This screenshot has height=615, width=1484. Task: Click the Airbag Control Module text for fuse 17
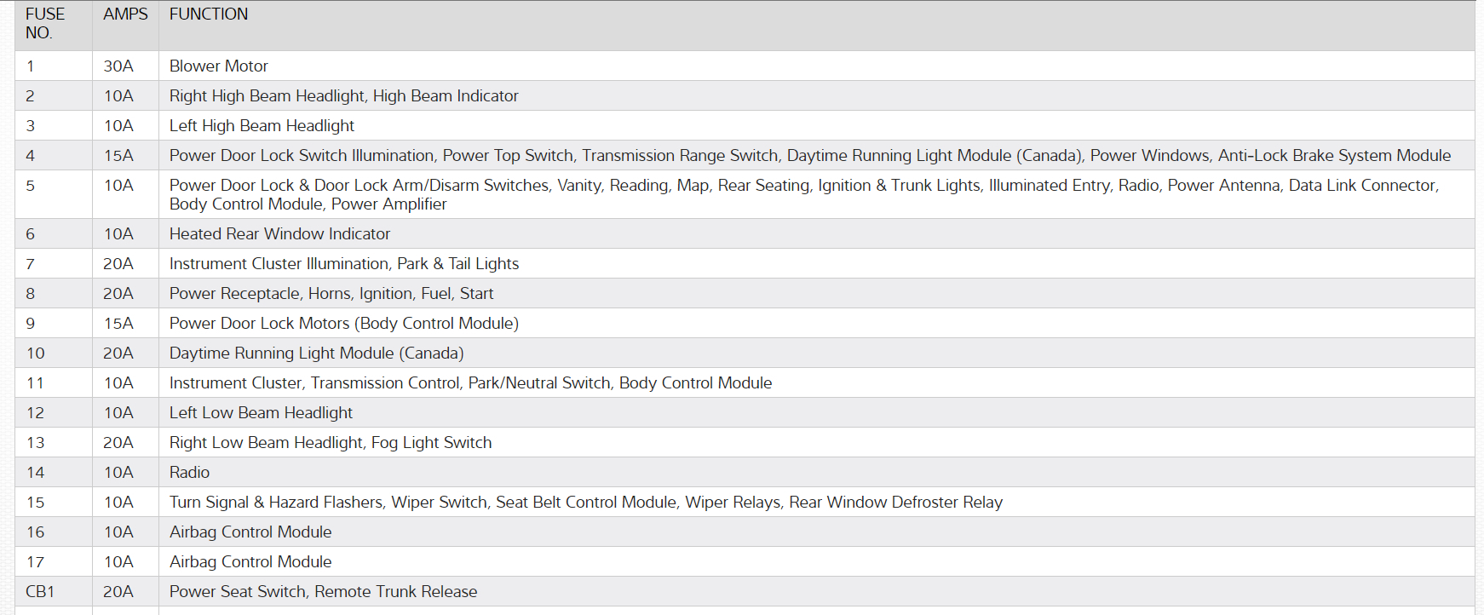click(250, 562)
